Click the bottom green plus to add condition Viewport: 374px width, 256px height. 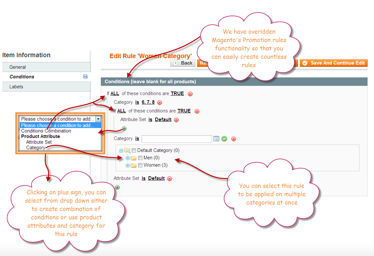coord(117,187)
